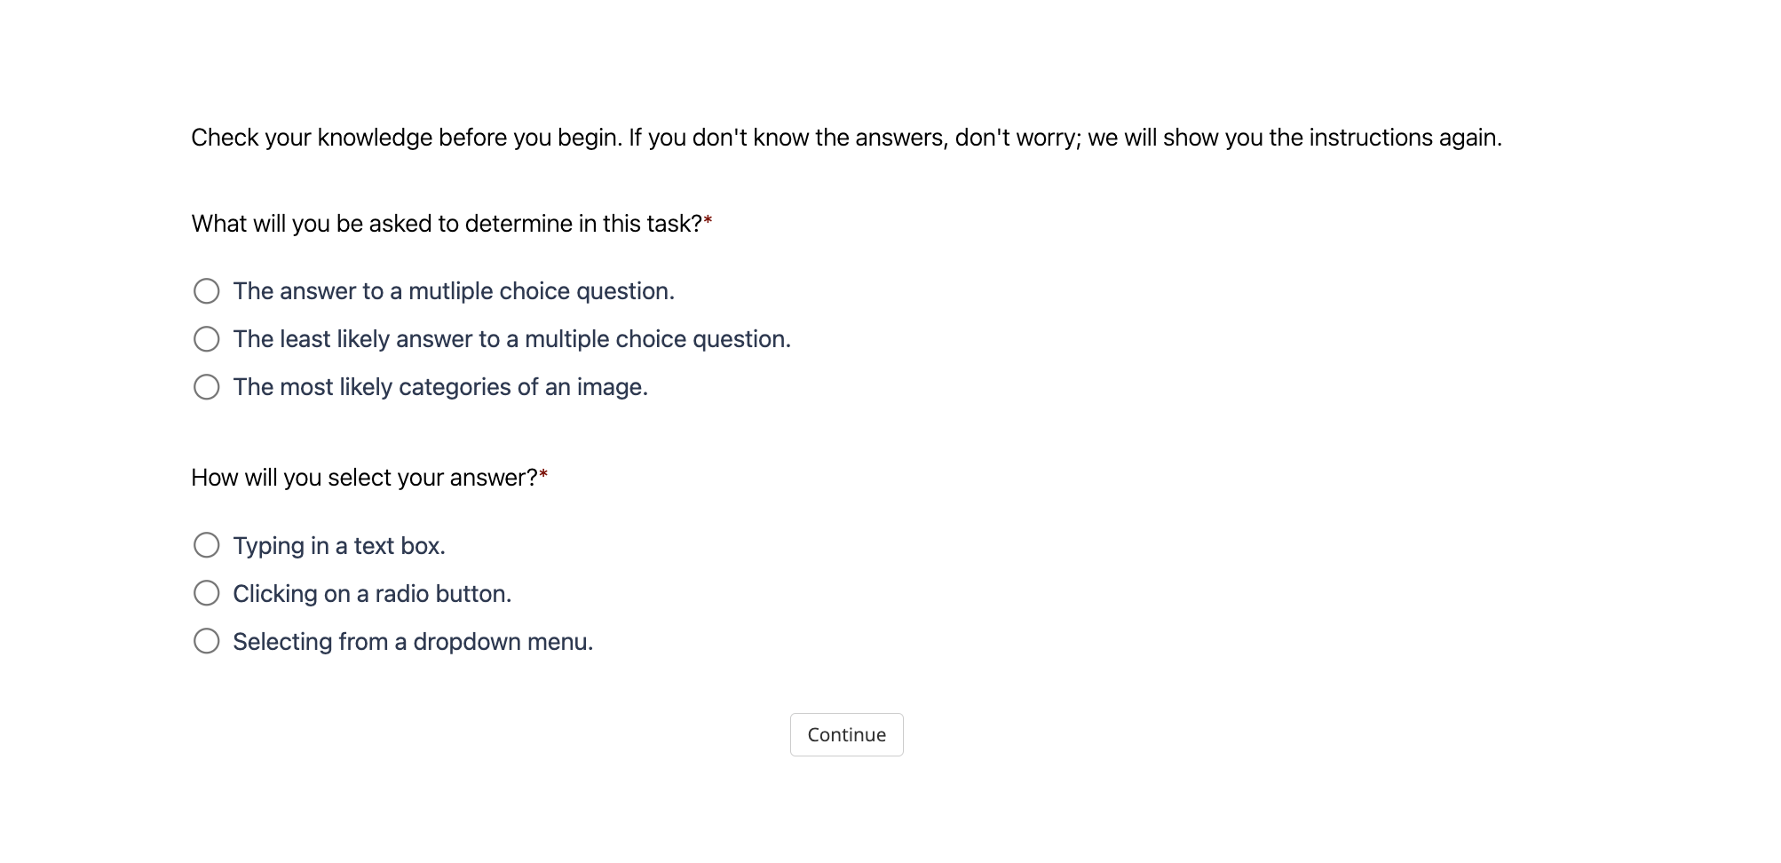Click the "How will you select your answer?" question
This screenshot has height=863, width=1781.
click(364, 478)
